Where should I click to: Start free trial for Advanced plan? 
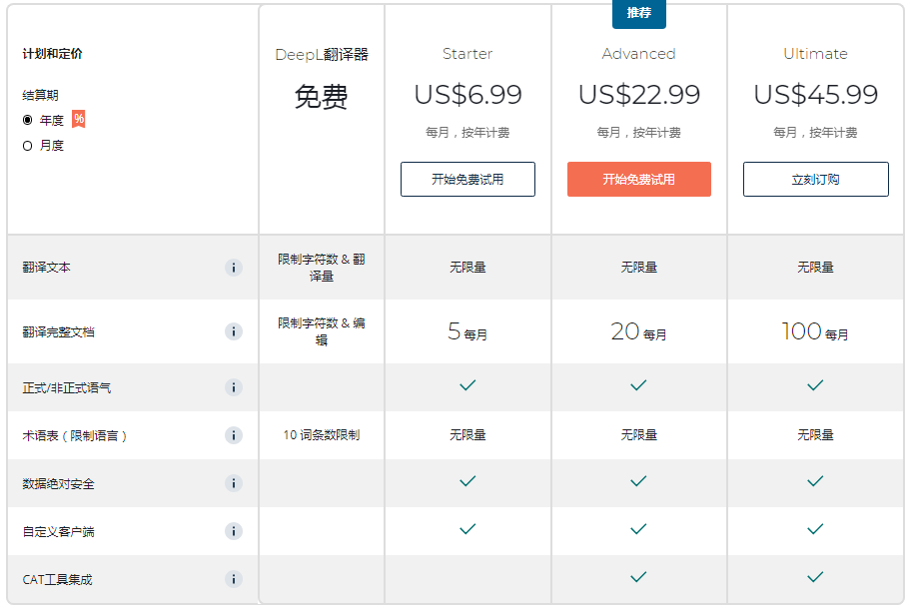coord(638,179)
